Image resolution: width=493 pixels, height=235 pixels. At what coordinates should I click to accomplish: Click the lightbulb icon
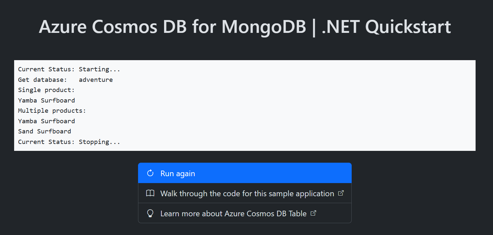(150, 214)
